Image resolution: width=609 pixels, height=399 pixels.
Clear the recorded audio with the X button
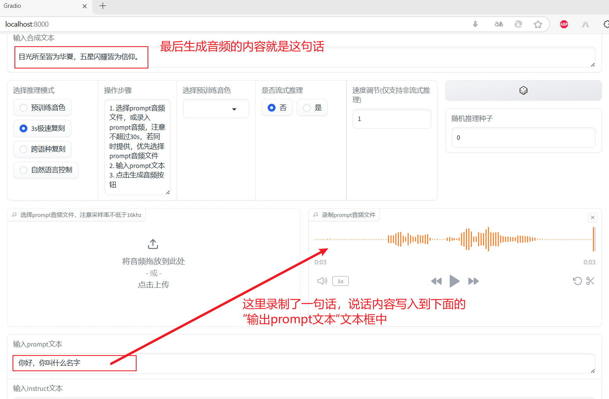(593, 217)
